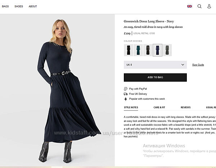Open the Size Guide link
The image size is (216, 168).
coord(198,65)
